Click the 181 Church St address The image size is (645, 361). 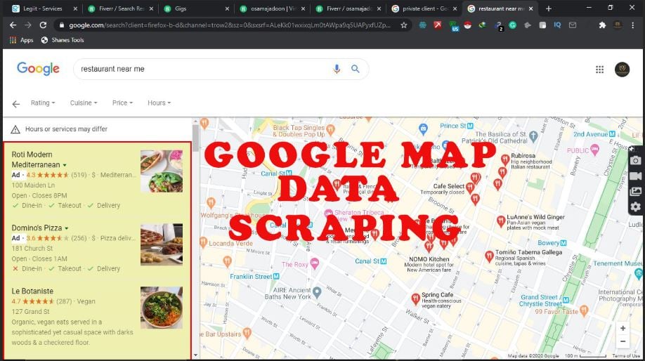pos(32,249)
